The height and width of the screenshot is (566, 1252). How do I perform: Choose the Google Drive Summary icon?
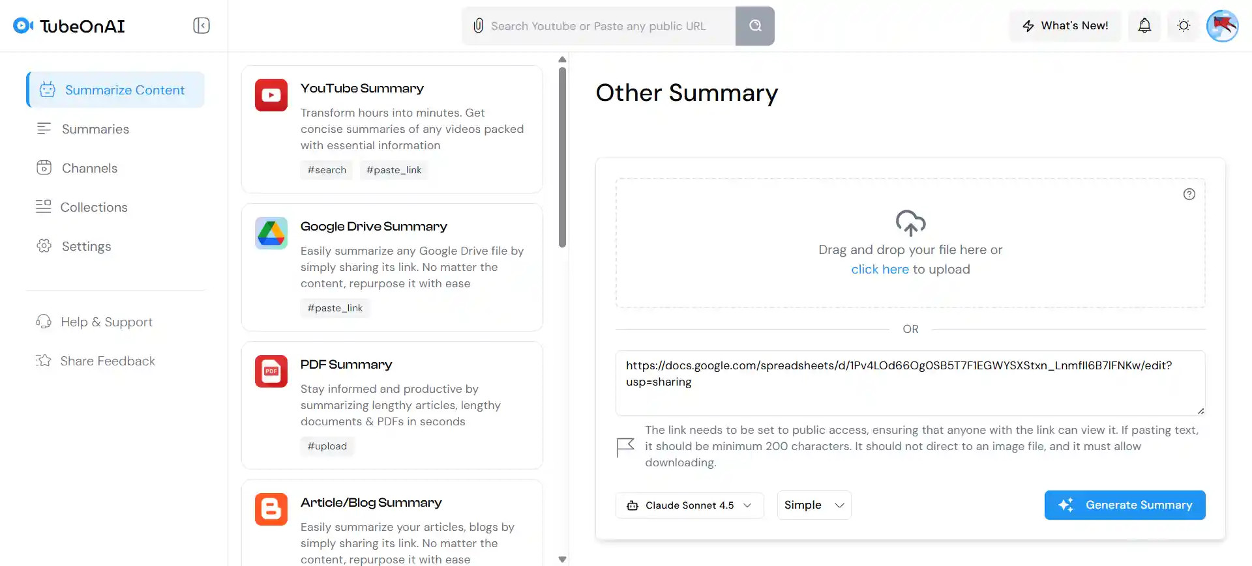271,233
